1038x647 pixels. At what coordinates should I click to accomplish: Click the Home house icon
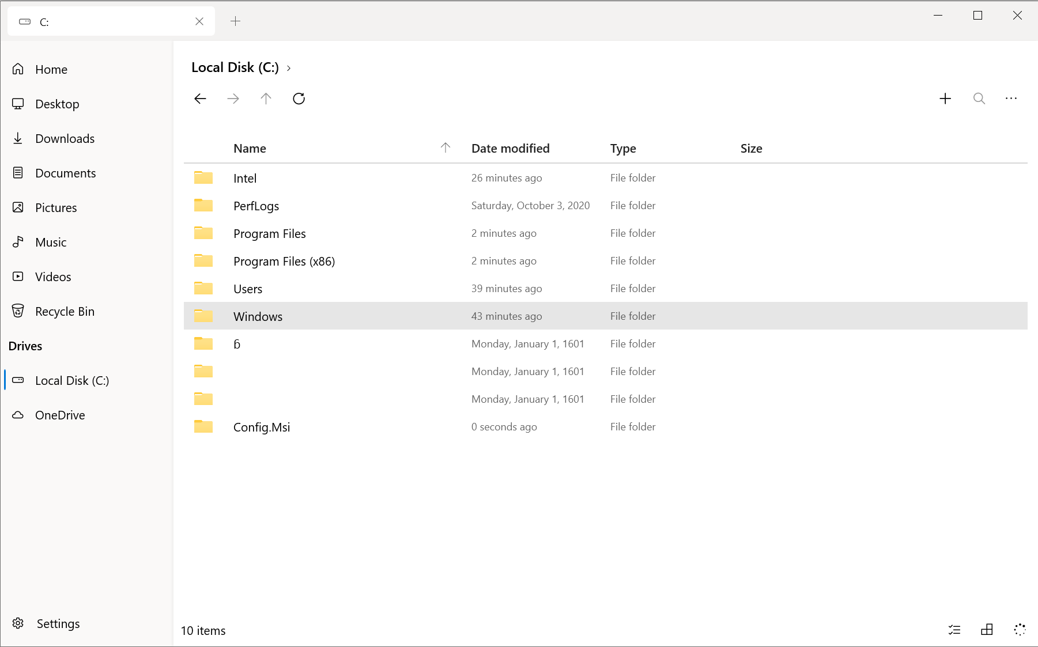coord(18,69)
